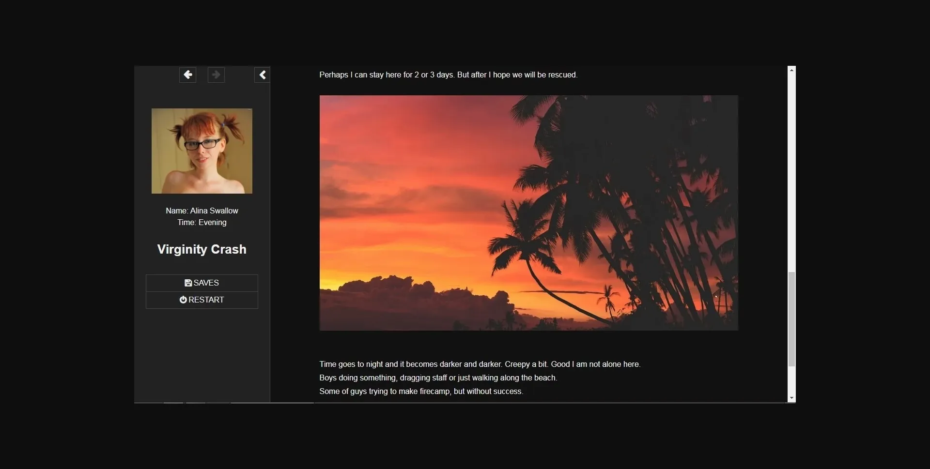930x469 pixels.
Task: Click the power icon beside RESTART
Action: click(x=183, y=300)
